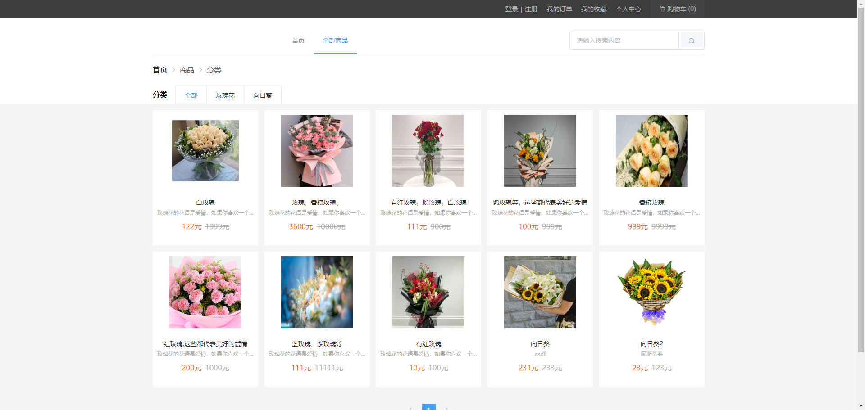The width and height of the screenshot is (865, 410).
Task: Open the 蓝玫瑰、紫玫瑰等 product image
Action: tap(317, 292)
